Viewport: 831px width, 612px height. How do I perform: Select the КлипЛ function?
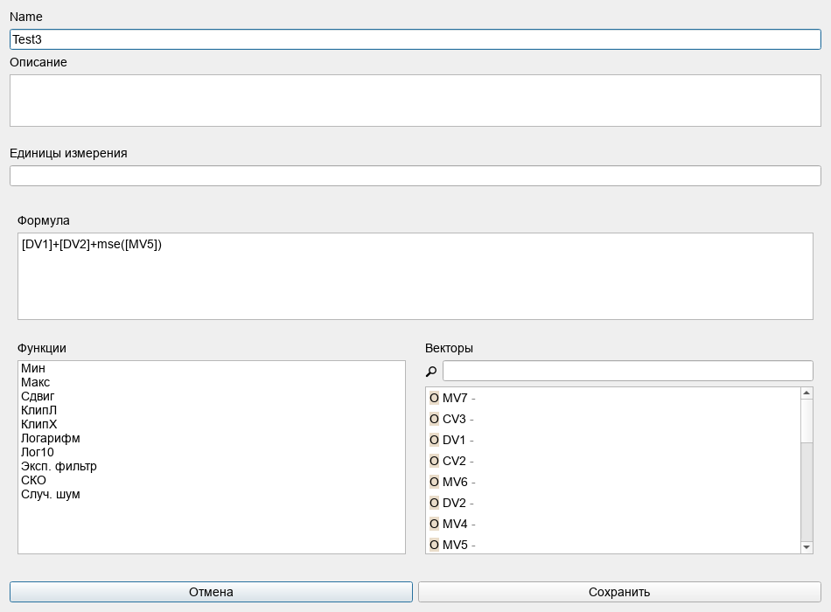38,411
